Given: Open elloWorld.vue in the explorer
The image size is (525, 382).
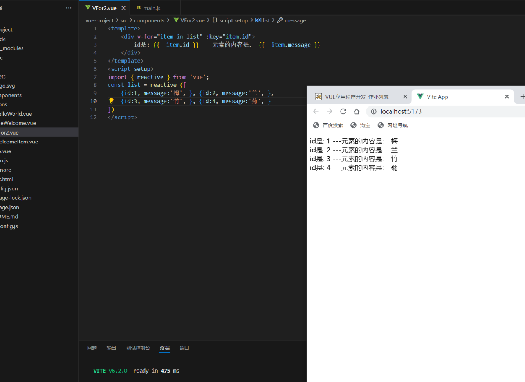Looking at the screenshot, I should [x=16, y=114].
